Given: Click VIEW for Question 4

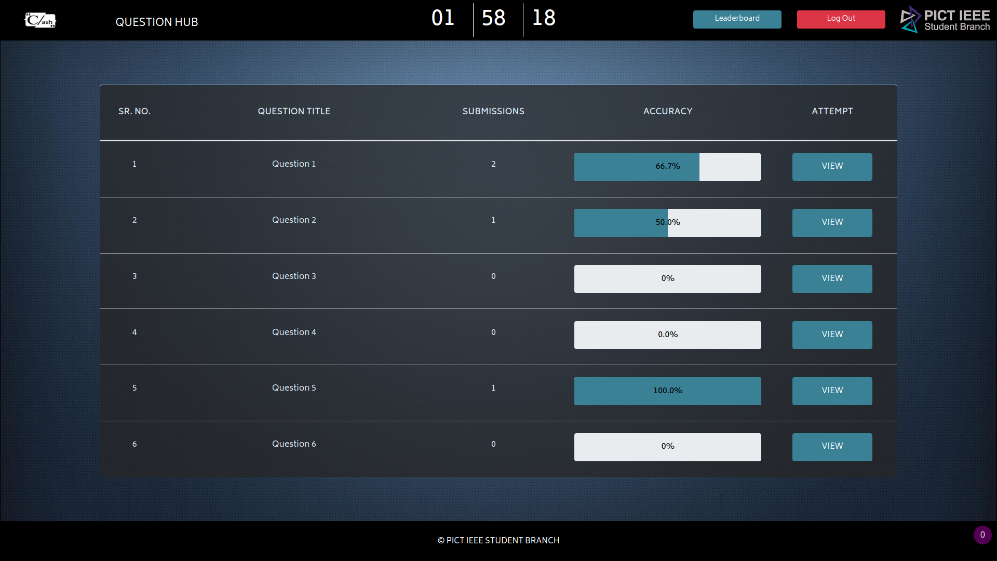Looking at the screenshot, I should [x=832, y=335].
